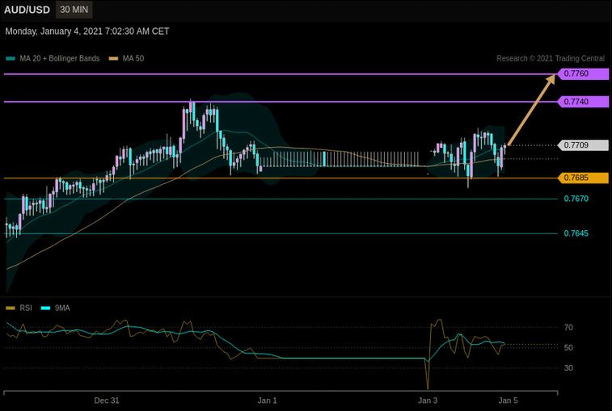Click the 9MA legend label
612x411 pixels.
[x=62, y=308]
